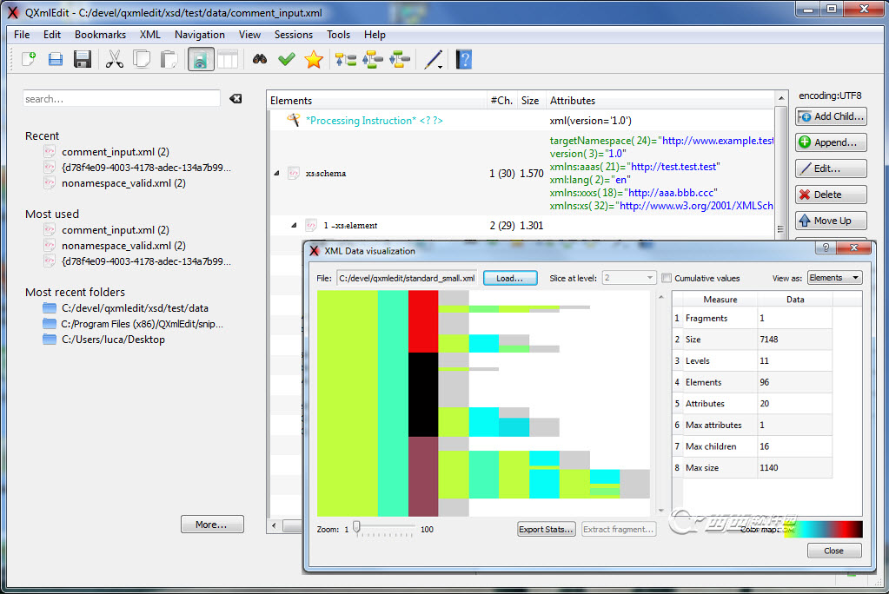This screenshot has height=594, width=889.
Task: Click the Export Stats button
Action: 546,529
